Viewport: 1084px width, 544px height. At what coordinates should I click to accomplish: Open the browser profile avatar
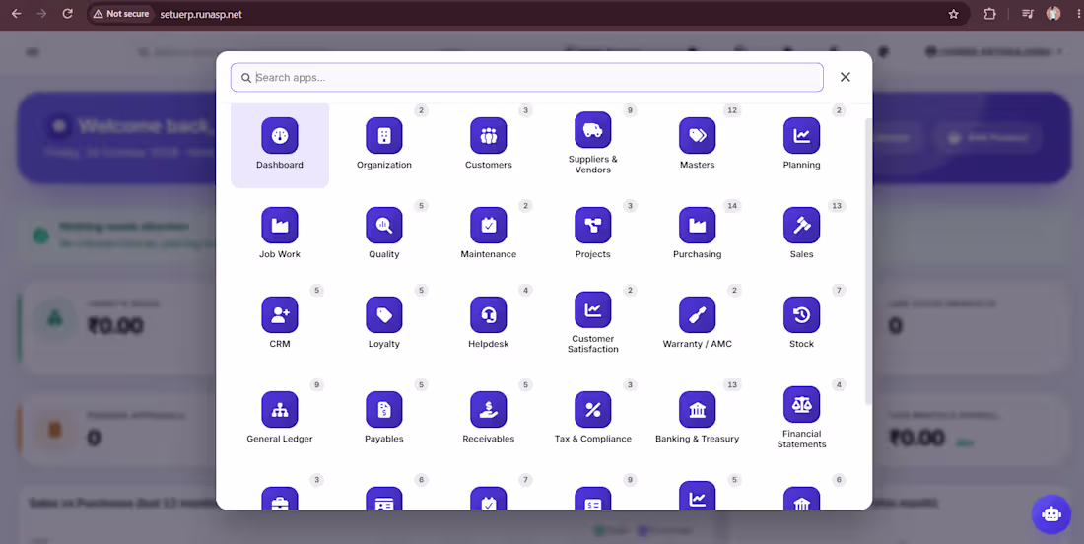[x=1052, y=14]
